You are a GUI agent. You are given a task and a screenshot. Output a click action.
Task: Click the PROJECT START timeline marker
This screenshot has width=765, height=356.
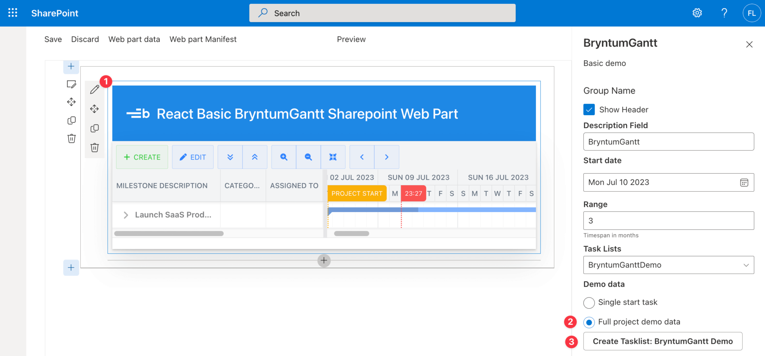tap(357, 193)
